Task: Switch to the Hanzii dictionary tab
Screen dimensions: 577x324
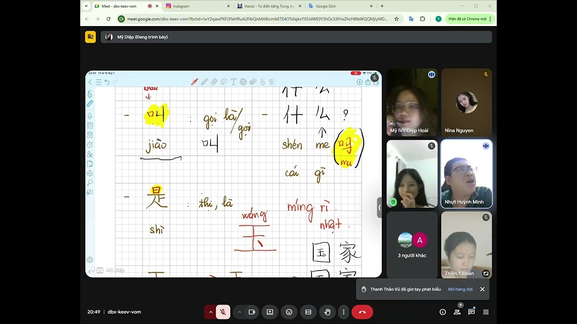Action: click(269, 6)
